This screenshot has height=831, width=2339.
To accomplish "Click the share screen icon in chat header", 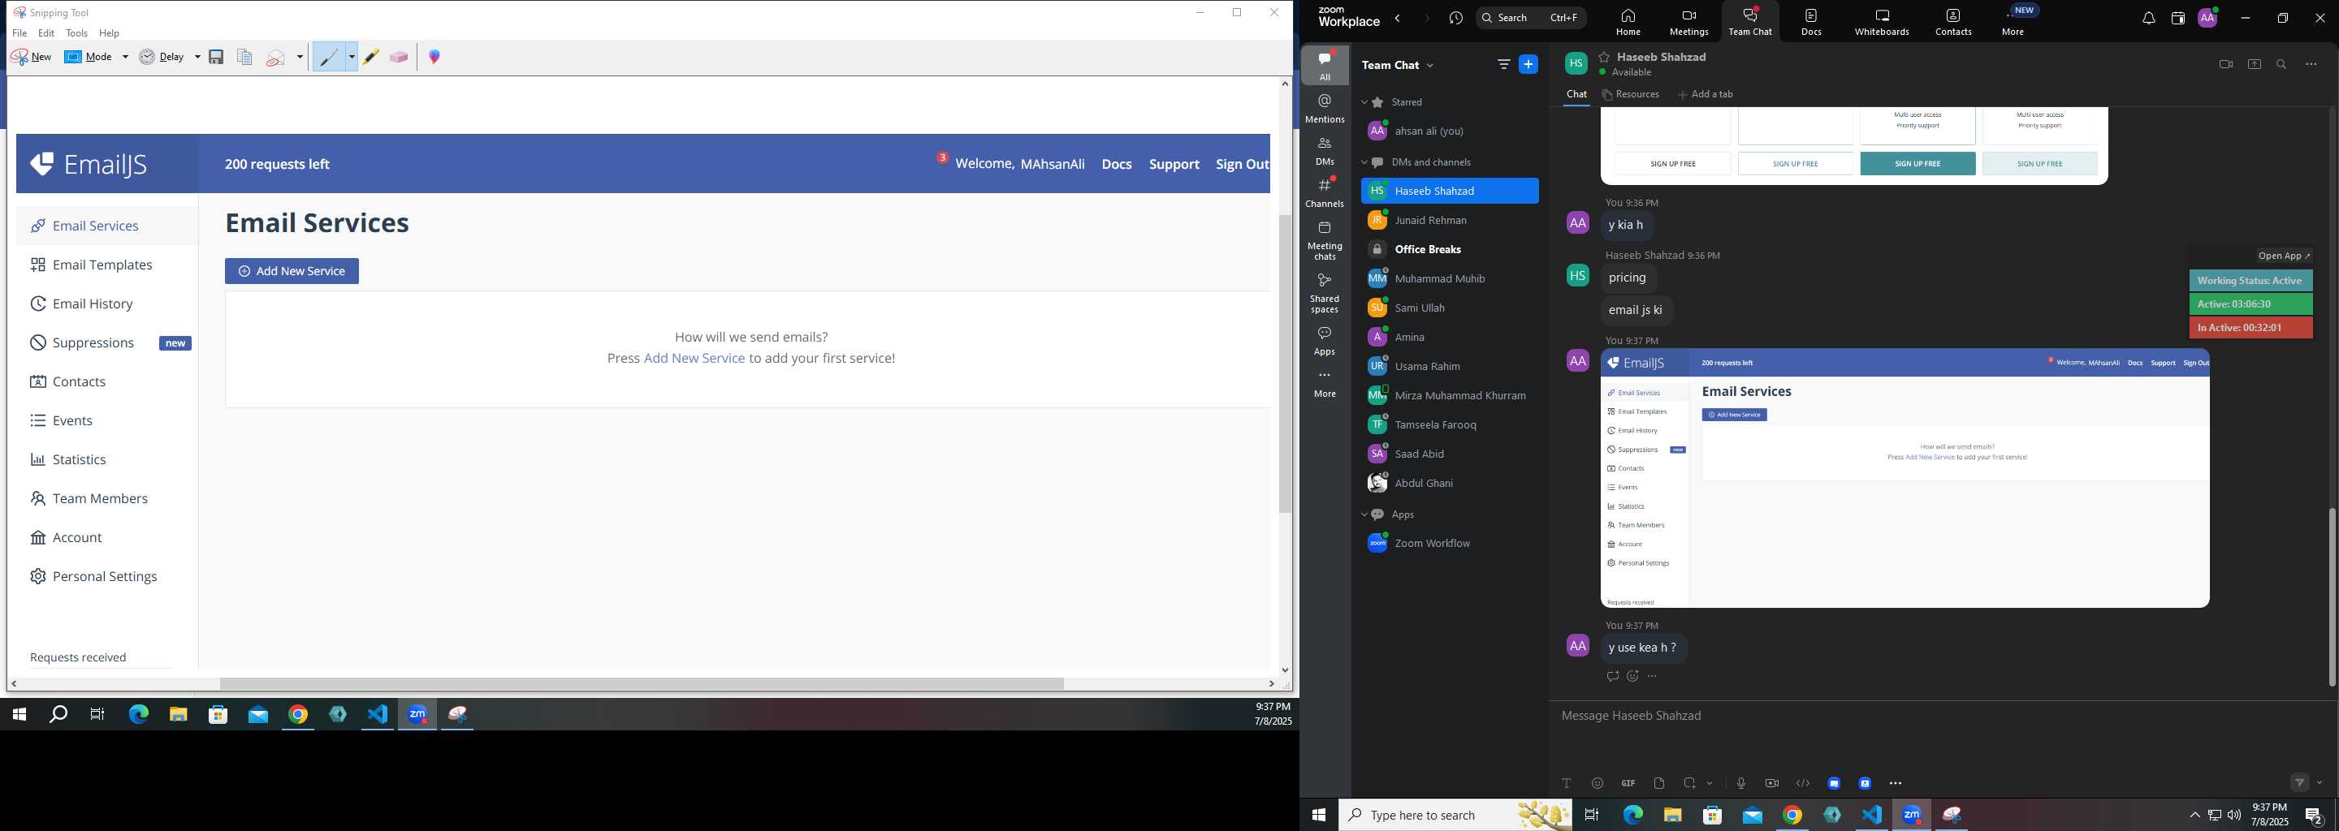I will click(2254, 64).
